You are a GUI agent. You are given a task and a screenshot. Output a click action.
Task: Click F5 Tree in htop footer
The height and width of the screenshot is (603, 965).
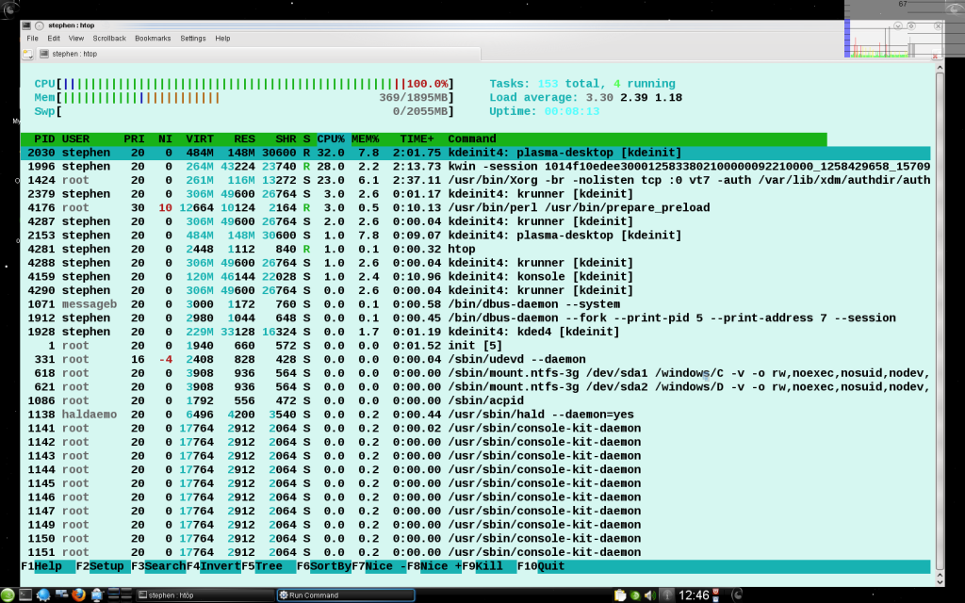tap(269, 566)
